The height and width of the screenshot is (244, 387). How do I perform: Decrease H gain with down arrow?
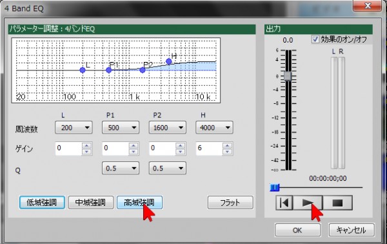227,152
